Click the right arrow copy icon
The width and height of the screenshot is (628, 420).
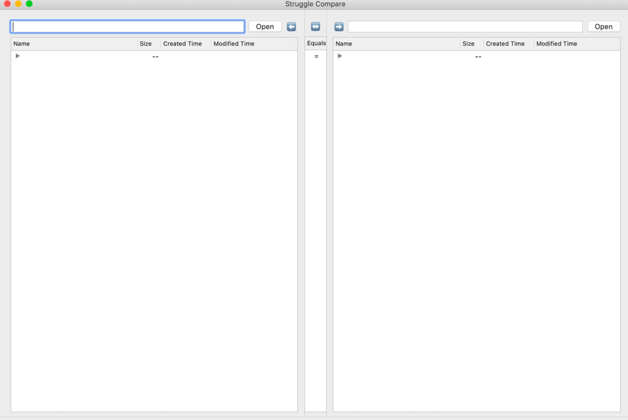tap(339, 26)
